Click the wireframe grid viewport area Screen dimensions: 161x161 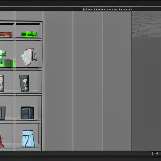tap(147, 25)
